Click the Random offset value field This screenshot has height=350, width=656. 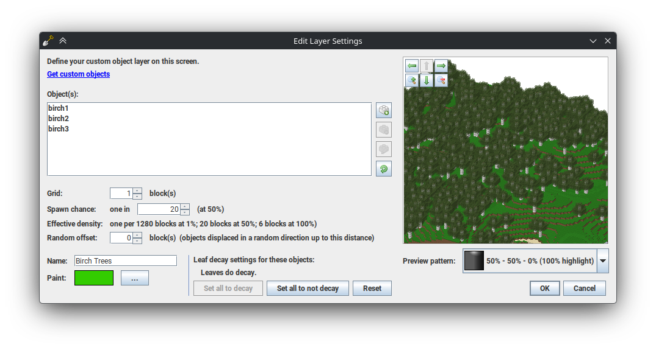pyautogui.click(x=121, y=238)
